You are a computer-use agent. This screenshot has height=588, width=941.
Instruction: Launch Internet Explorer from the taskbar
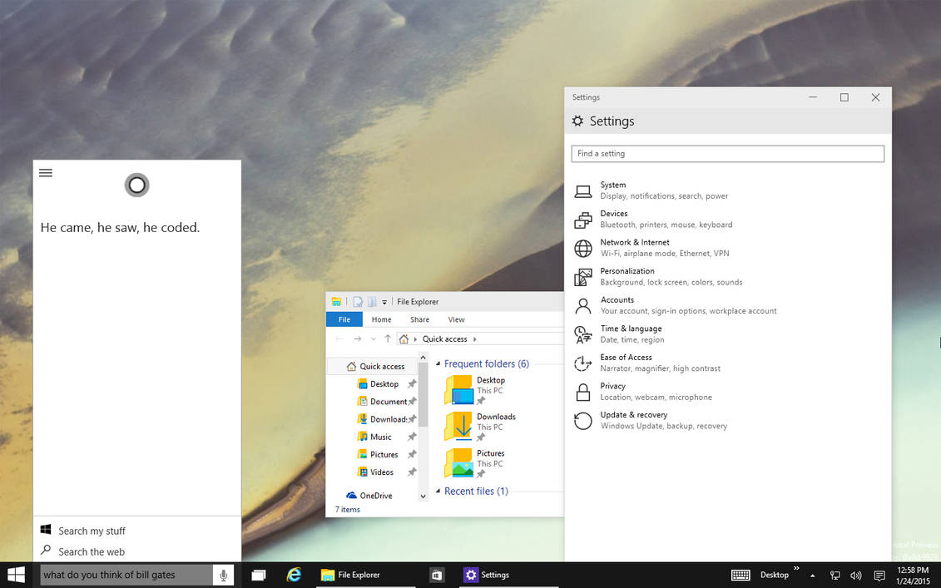[294, 575]
